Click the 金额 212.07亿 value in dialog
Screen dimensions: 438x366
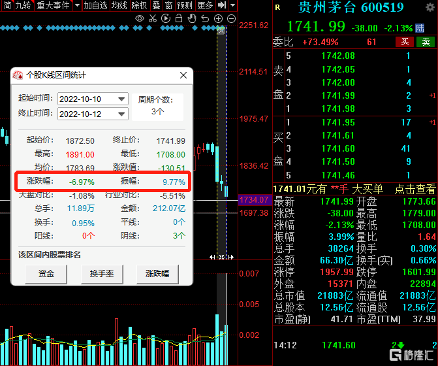[x=169, y=208]
